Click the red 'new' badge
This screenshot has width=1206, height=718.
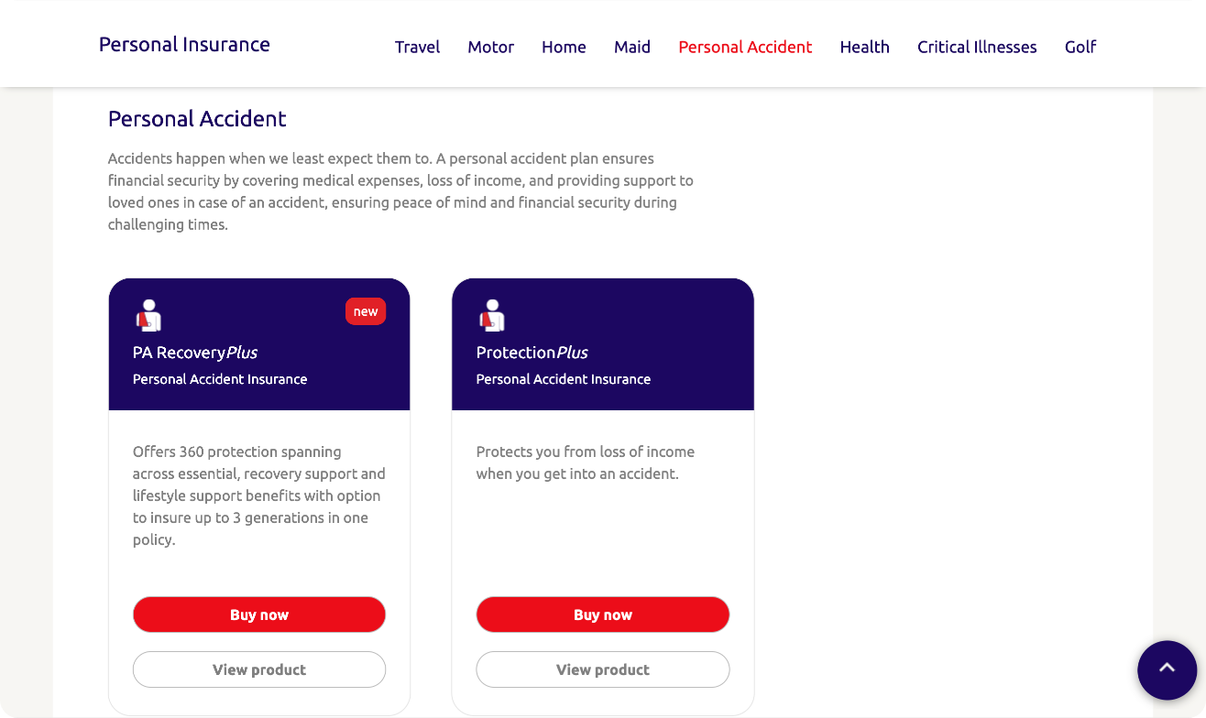(x=366, y=311)
